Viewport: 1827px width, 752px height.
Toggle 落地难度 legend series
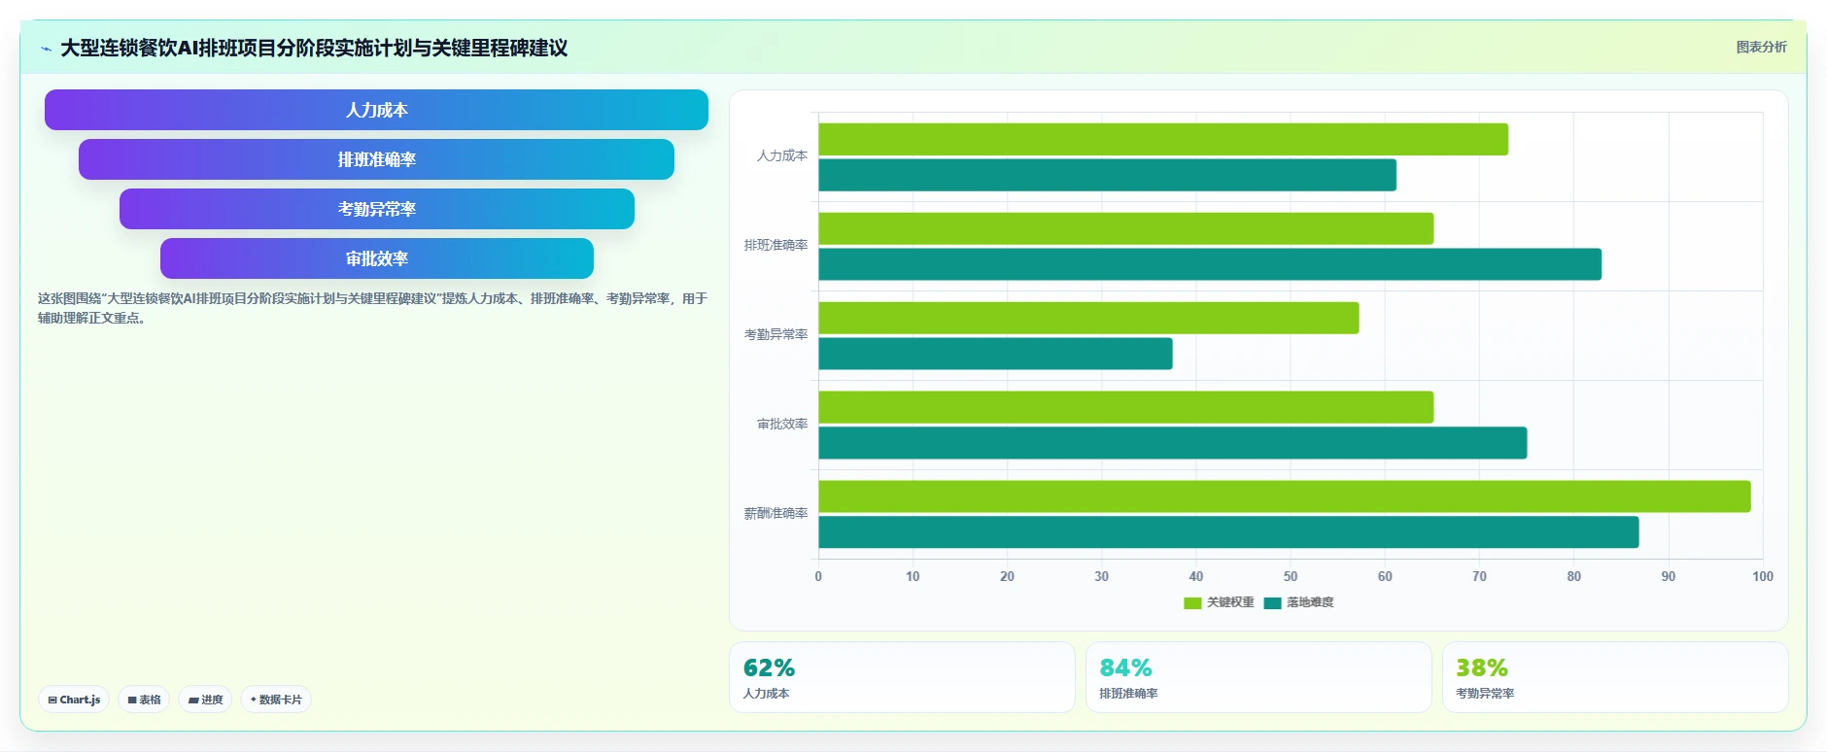pos(1298,603)
